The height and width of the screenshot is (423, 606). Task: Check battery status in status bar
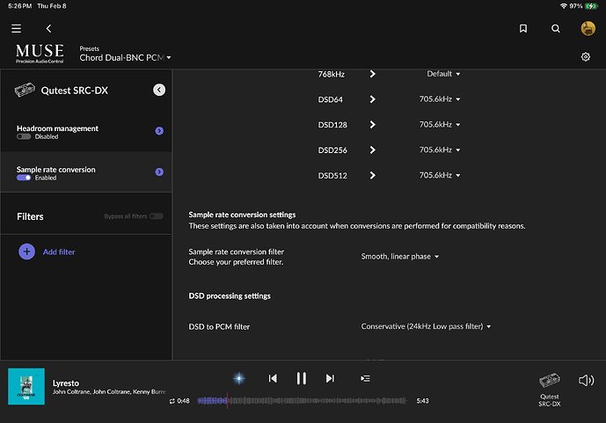(591, 6)
